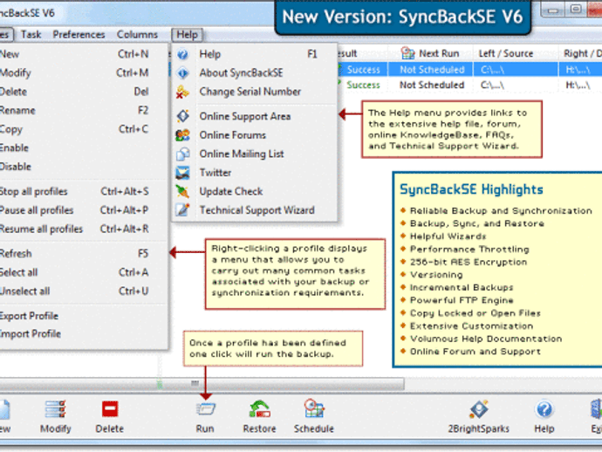Open the Help menu in menu bar
The image size is (602, 452).
187,35
